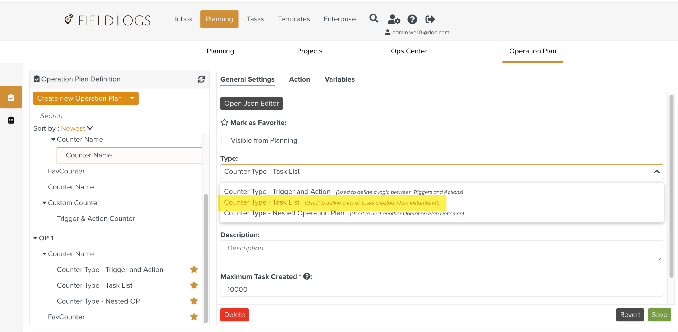Screen dimensions: 678x332
Task: Open user settings gear icon
Action: [x=394, y=19]
